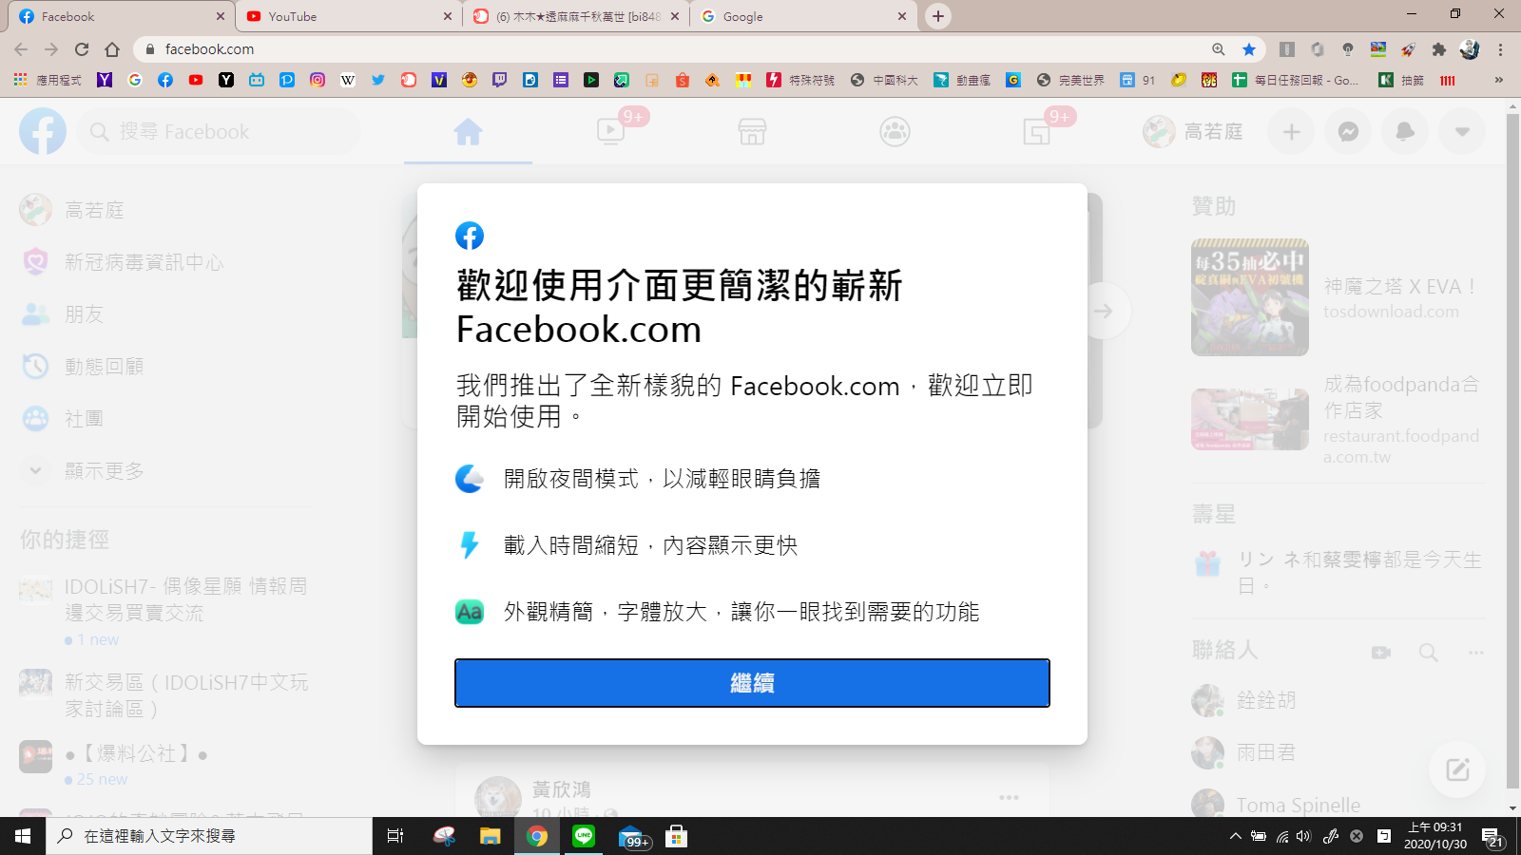
Task: Switch to the YouTube browser tab
Action: point(348,16)
